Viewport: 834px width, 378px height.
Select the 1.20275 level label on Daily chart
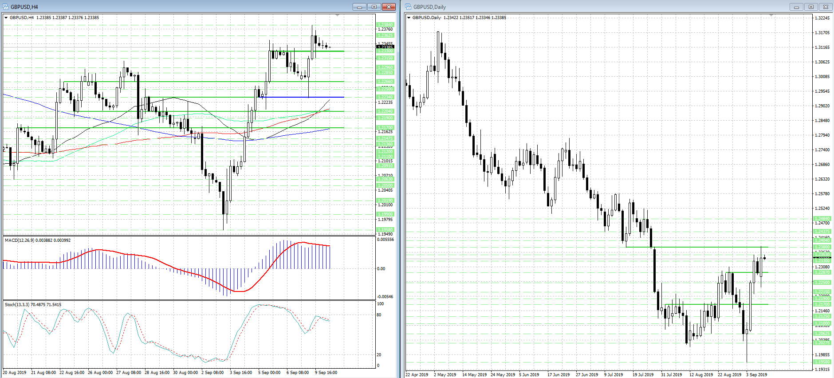[822, 343]
